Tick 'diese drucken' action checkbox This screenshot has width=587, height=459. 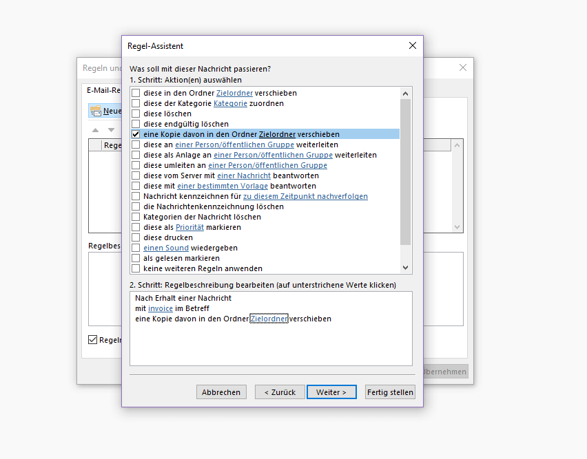pyautogui.click(x=136, y=237)
